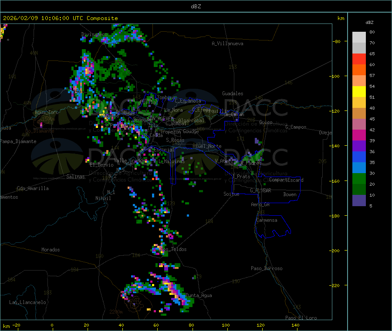Click the L_Malvinas label
The image size is (392, 331).
coord(172,161)
